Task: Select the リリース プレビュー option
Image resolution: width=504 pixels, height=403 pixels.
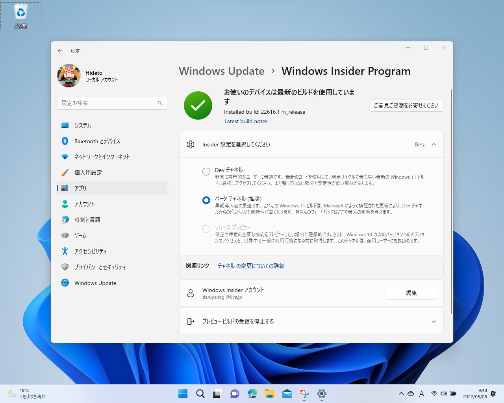Action: click(206, 229)
